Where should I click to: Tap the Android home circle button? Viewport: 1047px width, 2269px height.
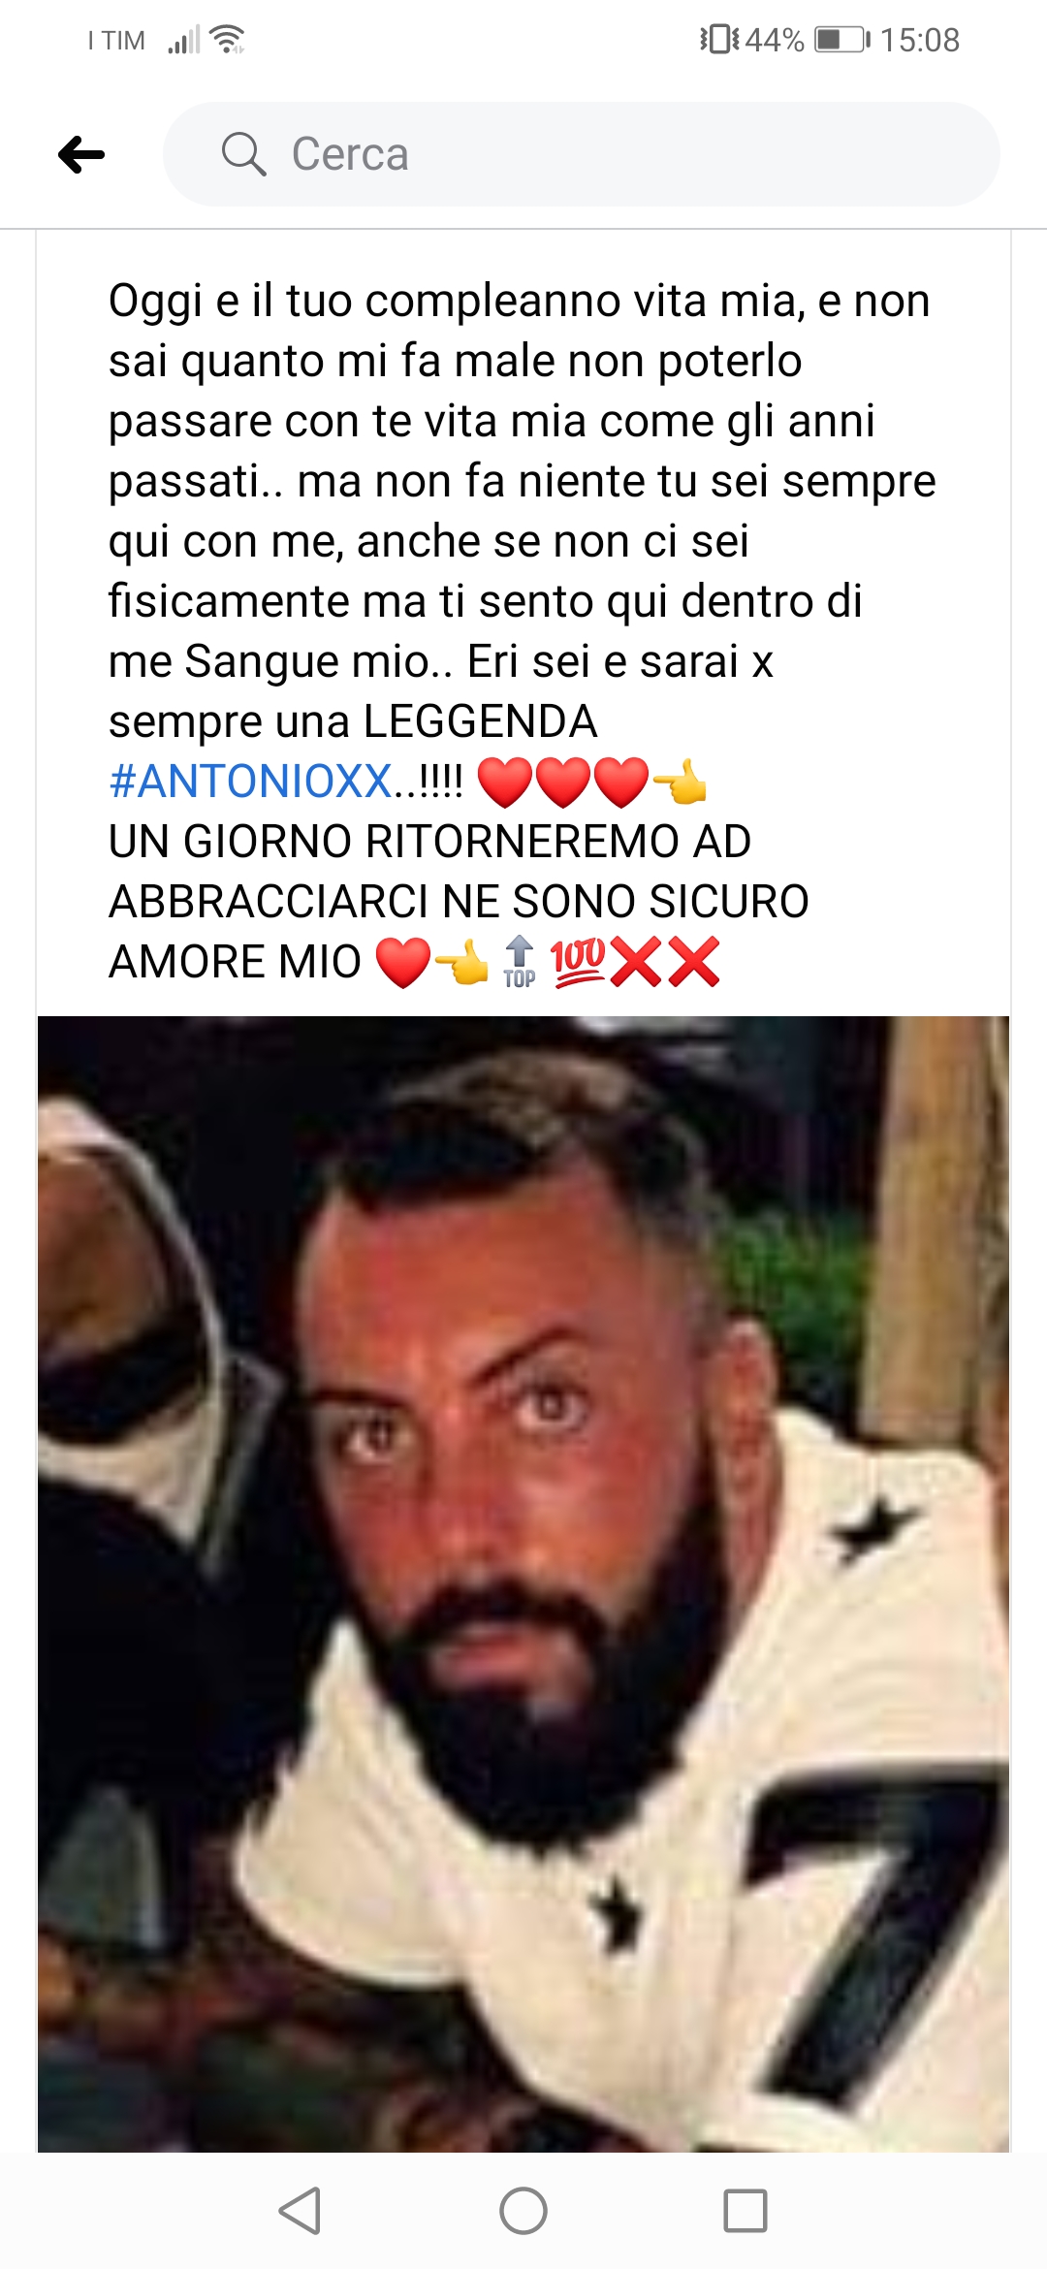[x=523, y=2211]
